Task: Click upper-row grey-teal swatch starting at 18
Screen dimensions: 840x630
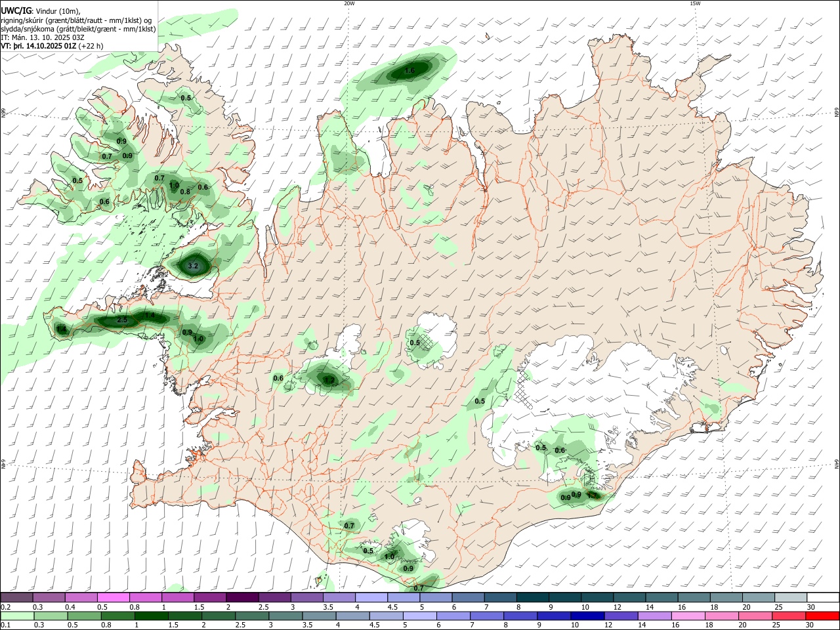Action: click(726, 597)
